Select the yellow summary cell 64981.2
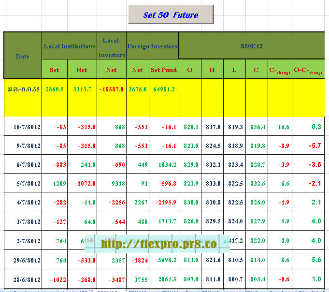This screenshot has height=292, width=329. click(x=164, y=89)
